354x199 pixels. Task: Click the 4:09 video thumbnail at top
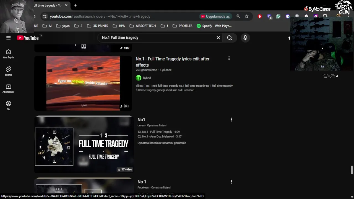pos(83,48)
